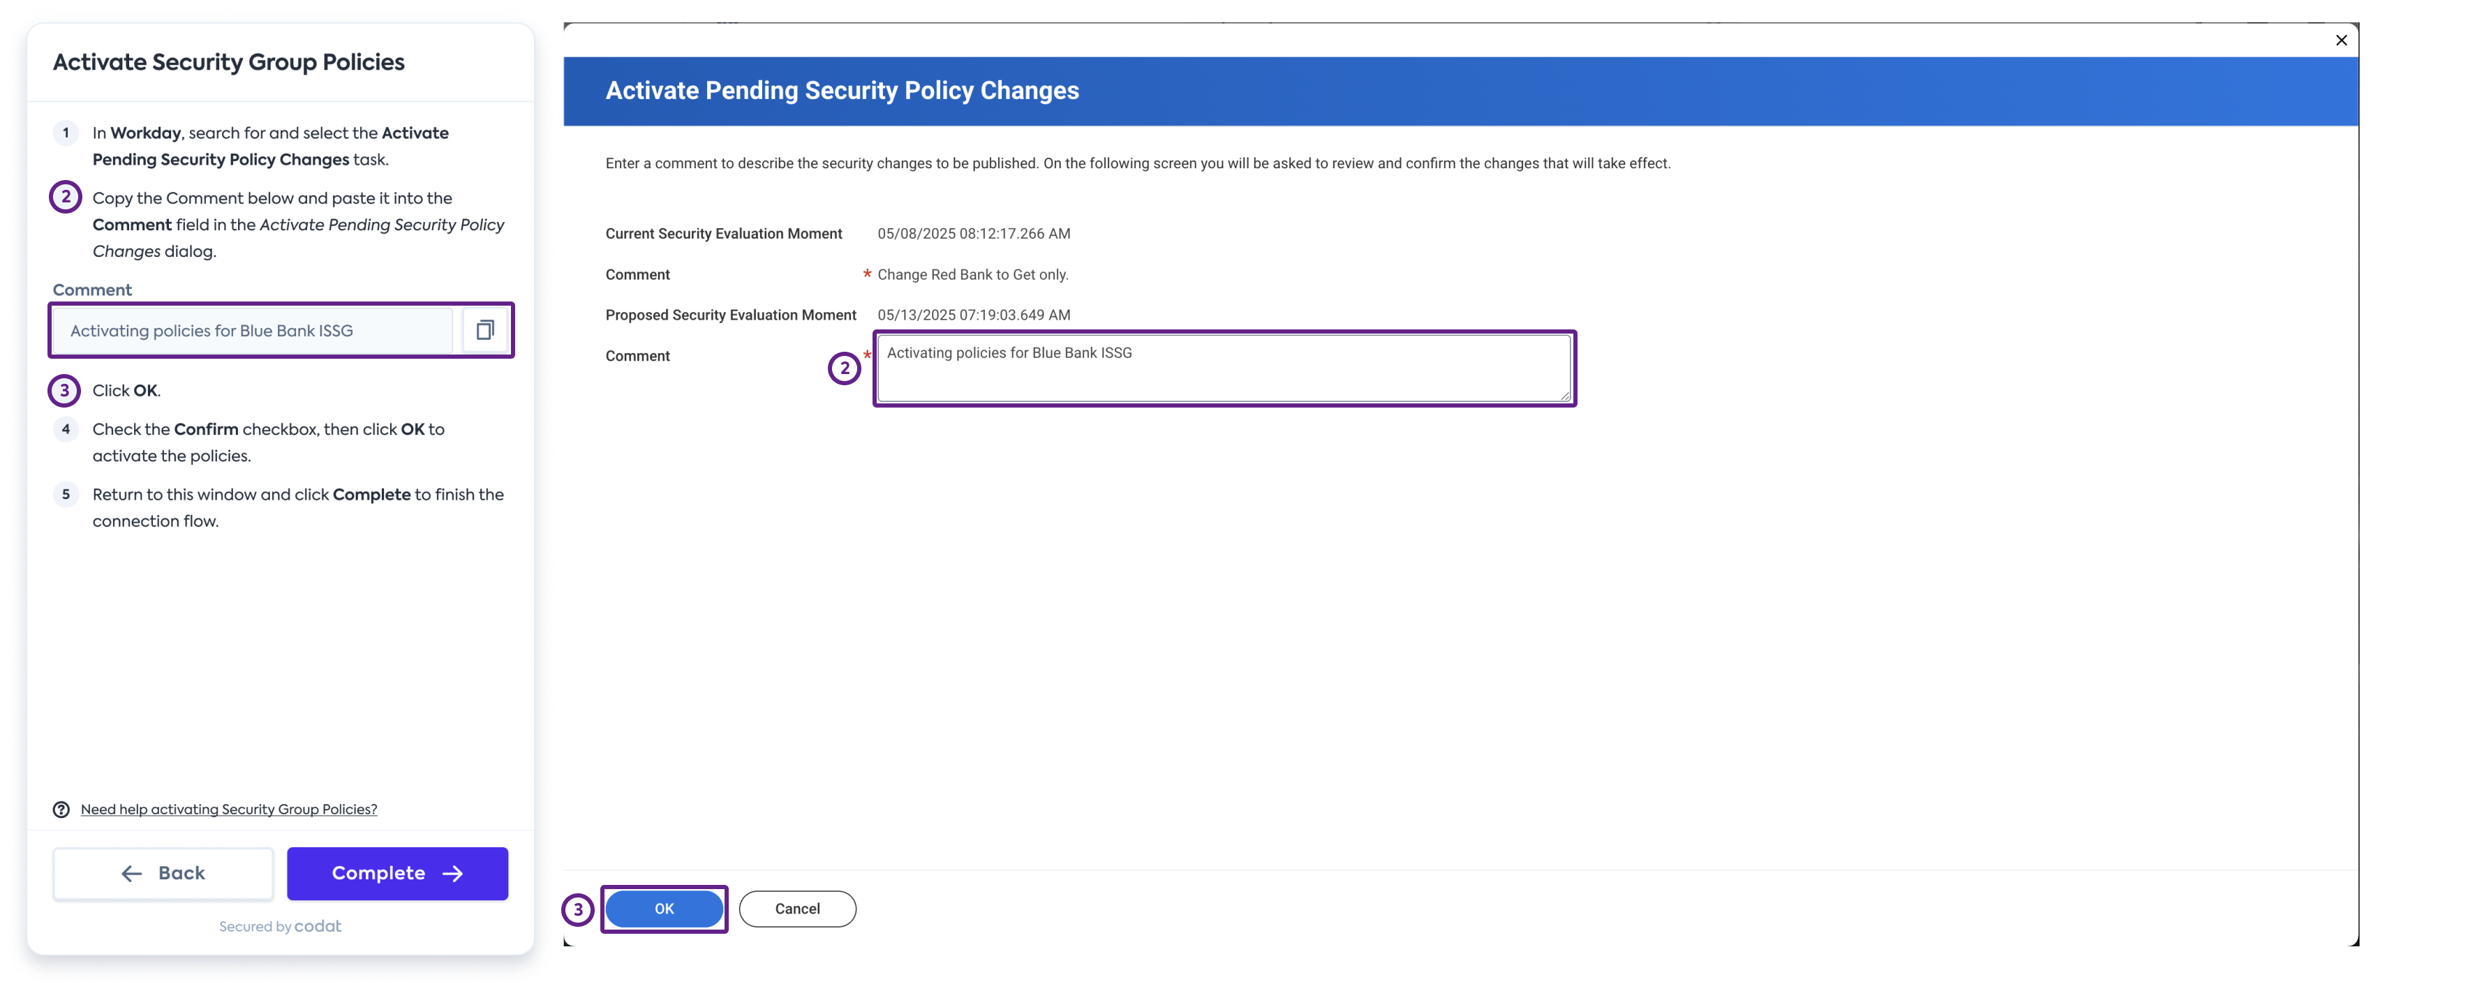Image resolution: width=2471 pixels, height=991 pixels.
Task: Click the step 4 number badge
Action: click(65, 430)
